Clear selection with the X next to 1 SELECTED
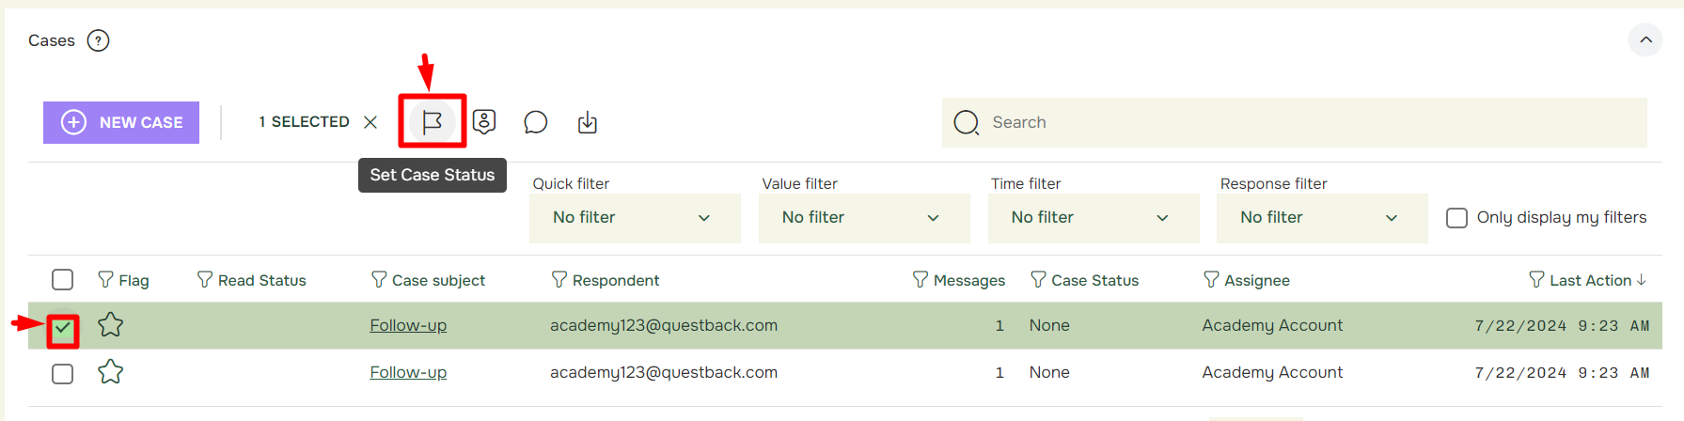1684x421 pixels. click(x=370, y=122)
